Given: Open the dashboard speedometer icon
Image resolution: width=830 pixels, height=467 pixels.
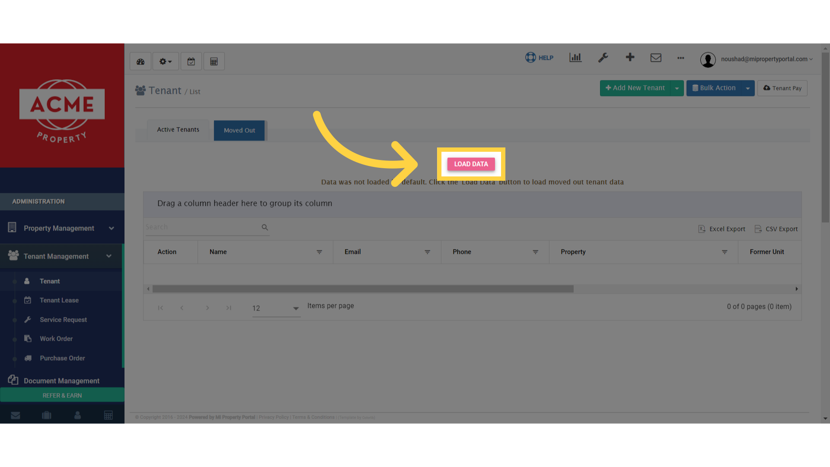Looking at the screenshot, I should (x=140, y=61).
